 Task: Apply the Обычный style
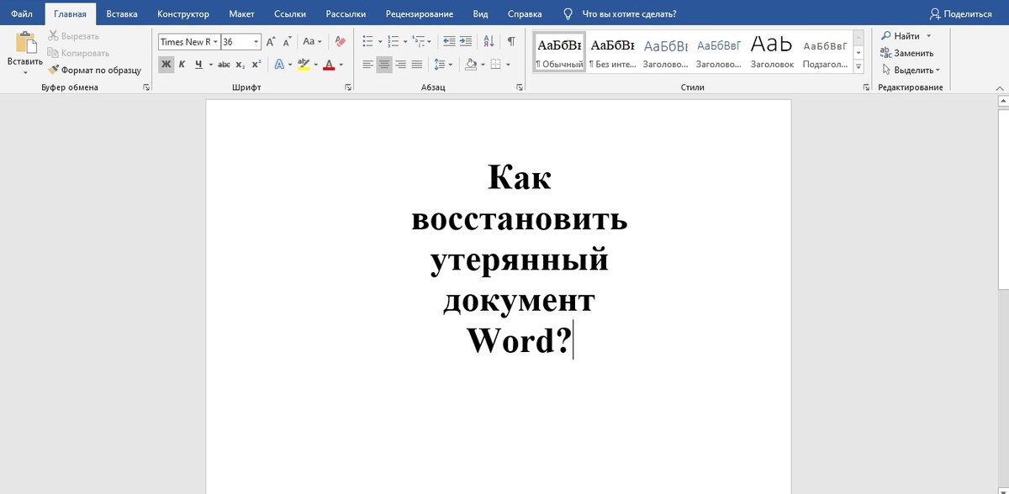[559, 52]
